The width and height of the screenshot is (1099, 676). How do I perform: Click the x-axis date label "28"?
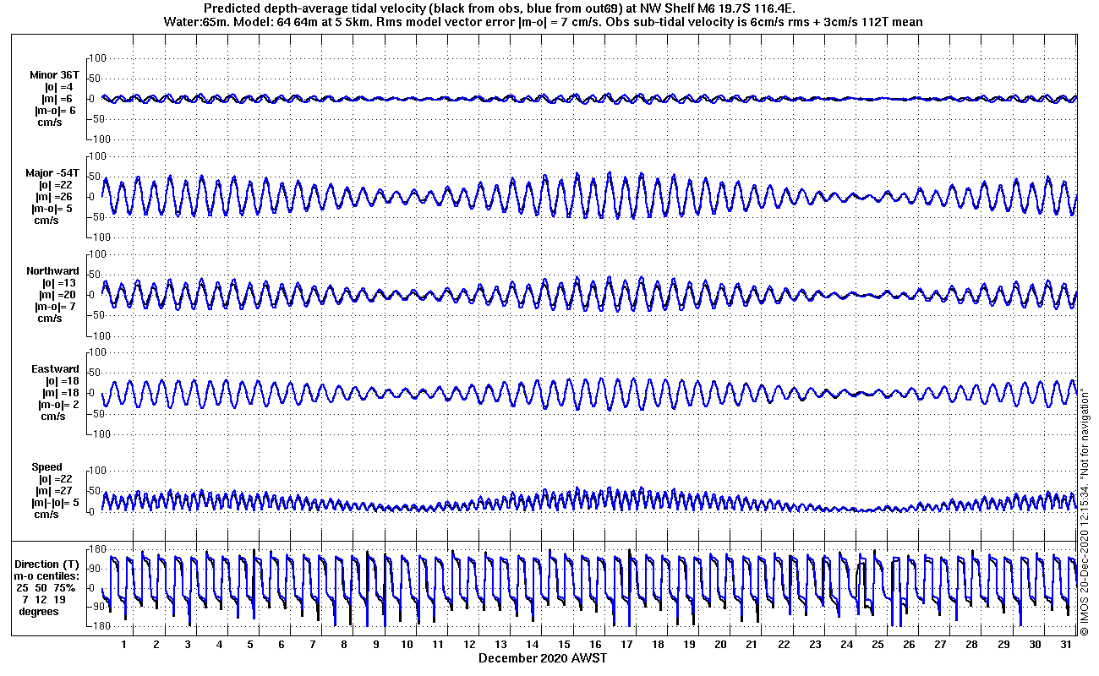tap(971, 645)
